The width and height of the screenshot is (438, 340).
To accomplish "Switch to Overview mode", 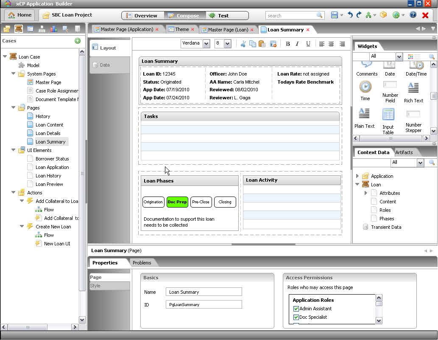I will (142, 16).
